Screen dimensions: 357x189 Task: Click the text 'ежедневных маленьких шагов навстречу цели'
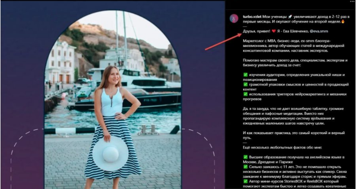284,124
